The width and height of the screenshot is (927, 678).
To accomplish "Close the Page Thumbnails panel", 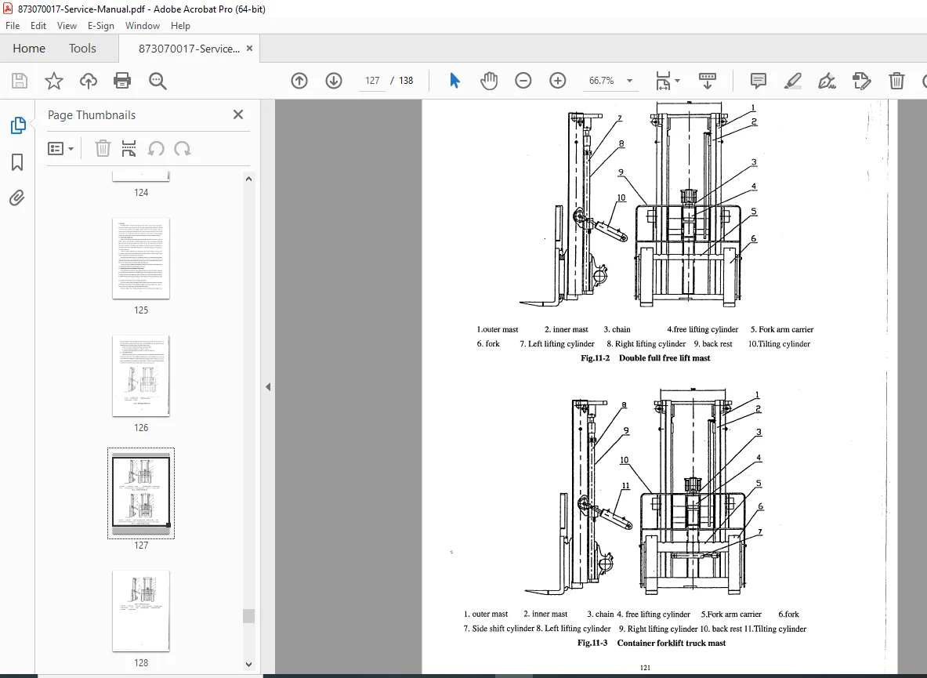I will click(238, 114).
